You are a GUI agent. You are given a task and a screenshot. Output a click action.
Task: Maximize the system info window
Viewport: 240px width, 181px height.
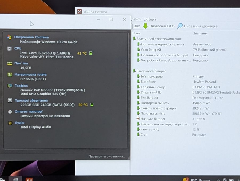click(x=111, y=19)
